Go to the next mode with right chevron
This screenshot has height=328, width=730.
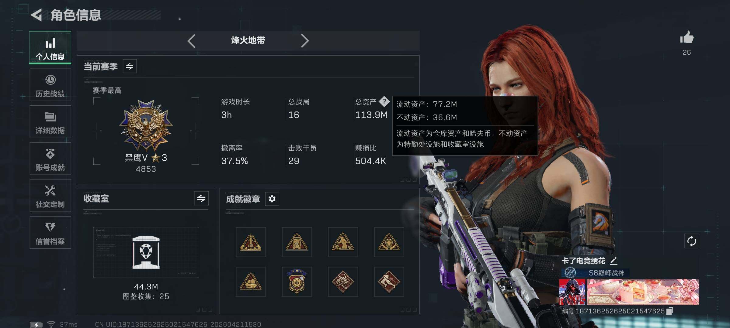305,41
